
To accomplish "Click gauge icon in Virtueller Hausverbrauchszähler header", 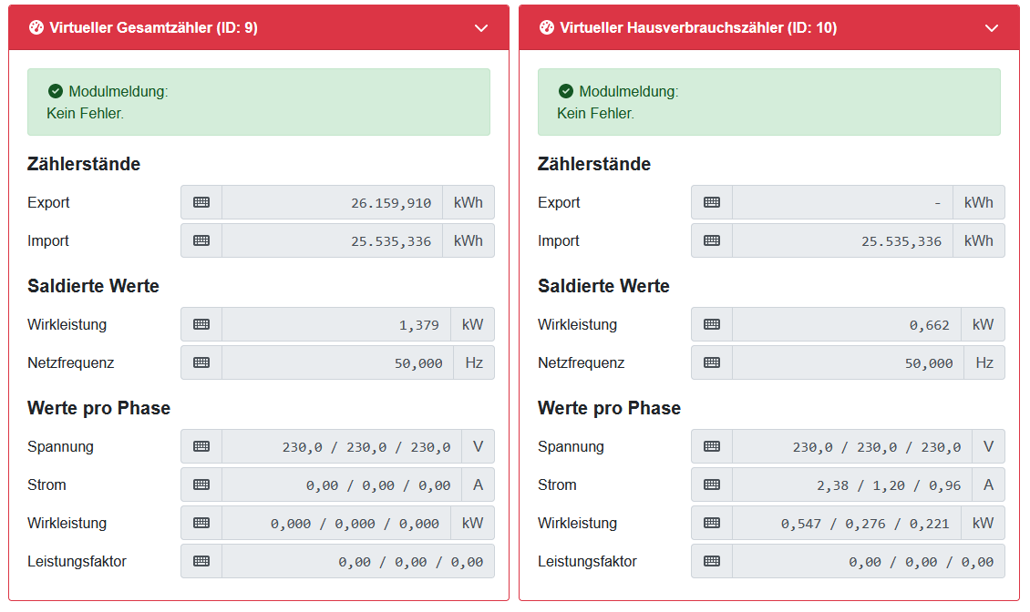I will (547, 28).
